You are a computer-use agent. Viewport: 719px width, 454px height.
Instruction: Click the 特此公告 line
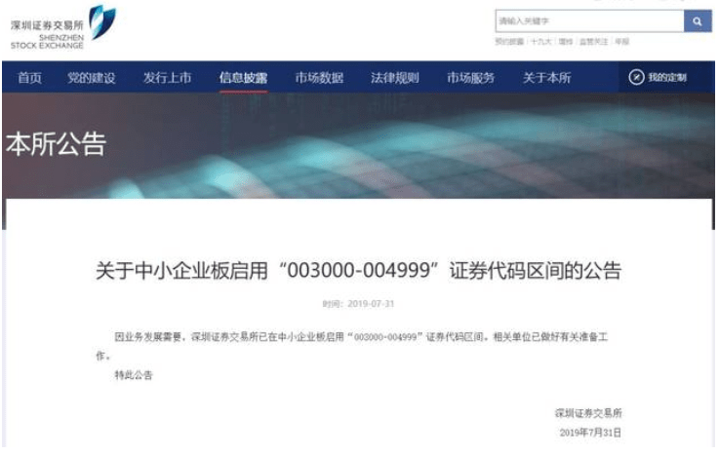click(134, 375)
